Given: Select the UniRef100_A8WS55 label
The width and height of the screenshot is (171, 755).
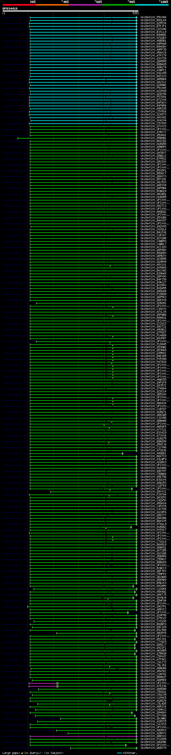Looking at the screenshot, I should coord(153,380).
